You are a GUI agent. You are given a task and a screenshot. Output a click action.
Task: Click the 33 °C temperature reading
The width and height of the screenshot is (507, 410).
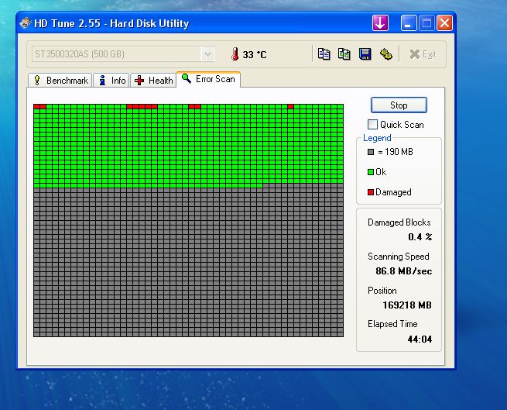coord(255,55)
